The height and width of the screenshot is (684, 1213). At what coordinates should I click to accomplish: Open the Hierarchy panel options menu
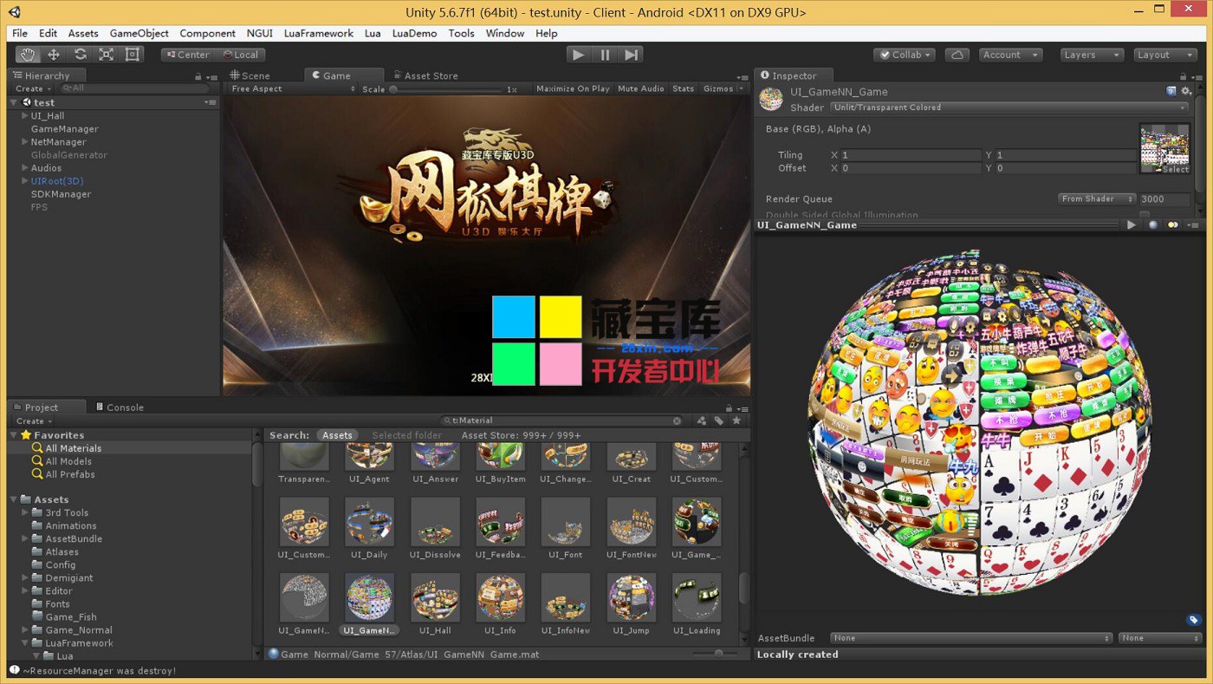click(x=211, y=76)
